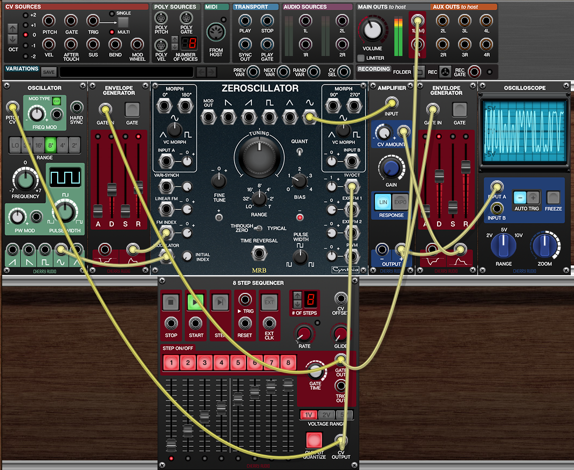Screen dimensions: 574x470
Task: Click the Auto Trig plus button
Action: click(x=533, y=198)
